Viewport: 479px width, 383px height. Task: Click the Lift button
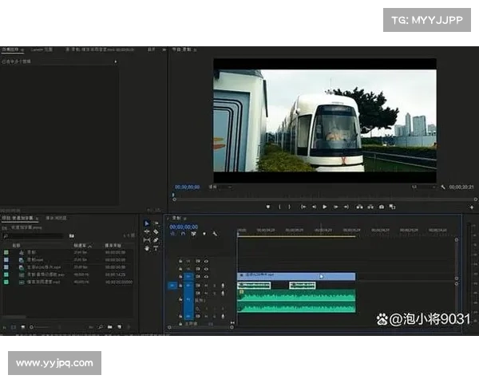[359, 207]
